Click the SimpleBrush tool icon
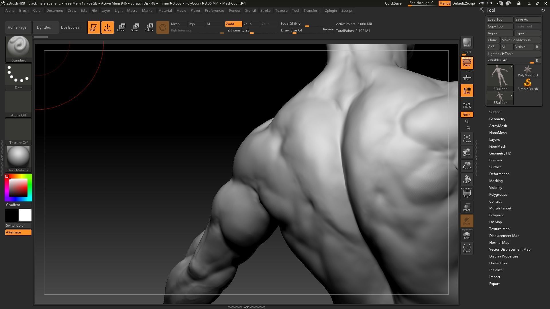 coord(527,84)
